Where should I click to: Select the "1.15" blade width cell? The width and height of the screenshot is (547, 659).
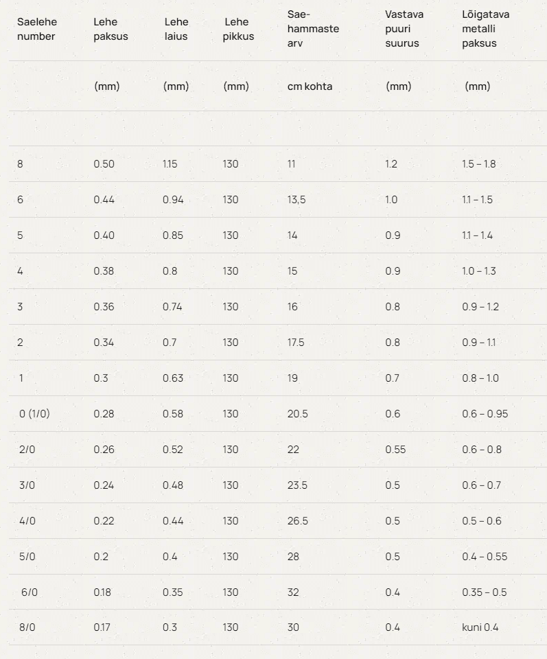170,164
